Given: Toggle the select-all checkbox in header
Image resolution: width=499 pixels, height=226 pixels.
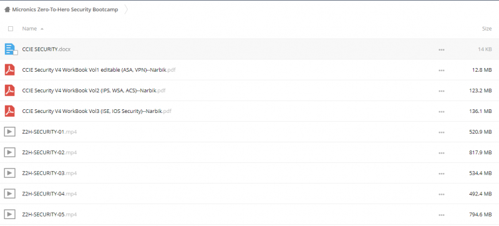Looking at the screenshot, I should pyautogui.click(x=11, y=29).
